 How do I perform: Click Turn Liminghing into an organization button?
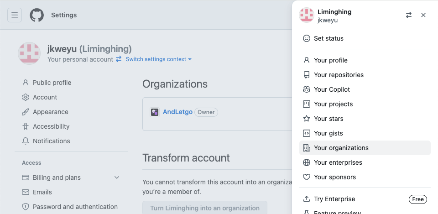[x=205, y=208]
